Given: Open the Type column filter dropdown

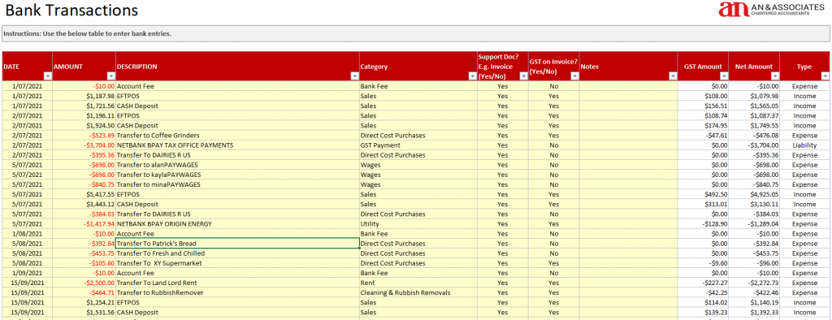Looking at the screenshot, I should [x=825, y=76].
